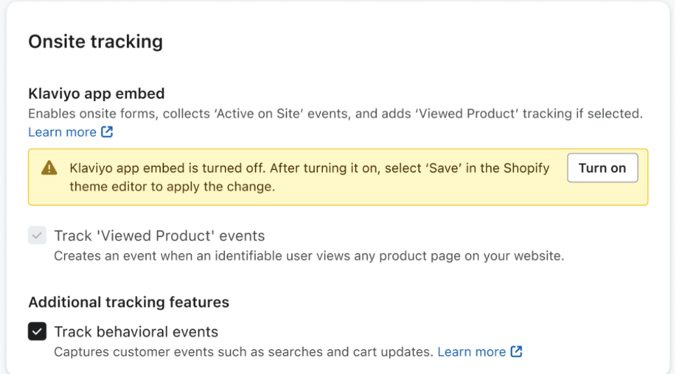Image resolution: width=677 pixels, height=374 pixels.
Task: Click the "theme editor to apply the change" line
Action: coord(172,186)
